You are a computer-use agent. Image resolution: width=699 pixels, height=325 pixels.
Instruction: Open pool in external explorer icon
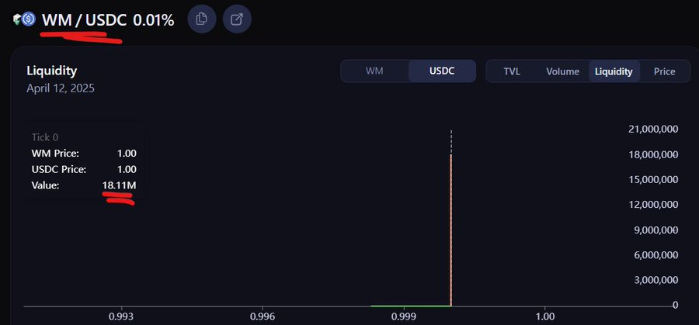tap(237, 19)
